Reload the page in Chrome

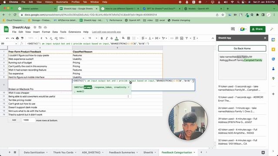pos(15,15)
